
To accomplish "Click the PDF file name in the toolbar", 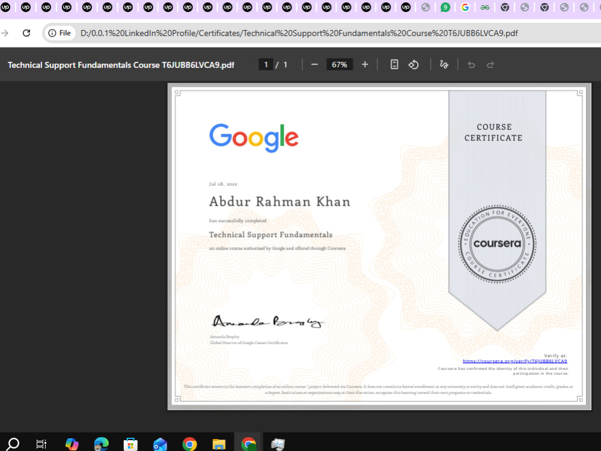I will pos(121,65).
